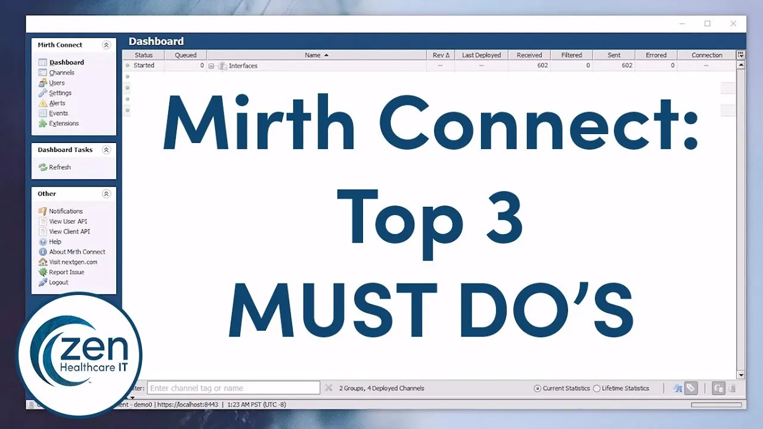Click the 602 value under Sent

click(627, 66)
